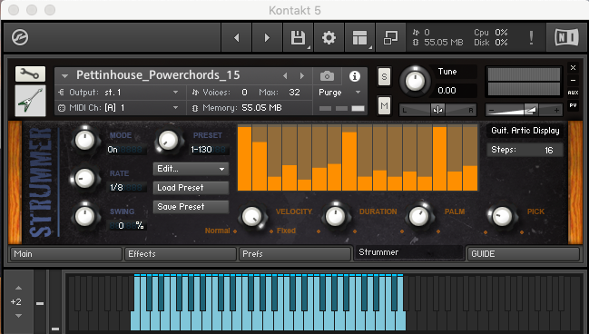Image resolution: width=589 pixels, height=334 pixels.
Task: Open the Kontakt logo menu
Action: click(x=20, y=37)
